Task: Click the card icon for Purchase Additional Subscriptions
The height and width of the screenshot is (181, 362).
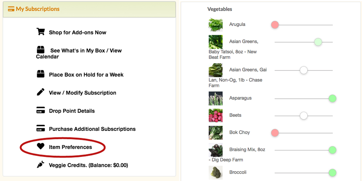Action: click(x=40, y=129)
